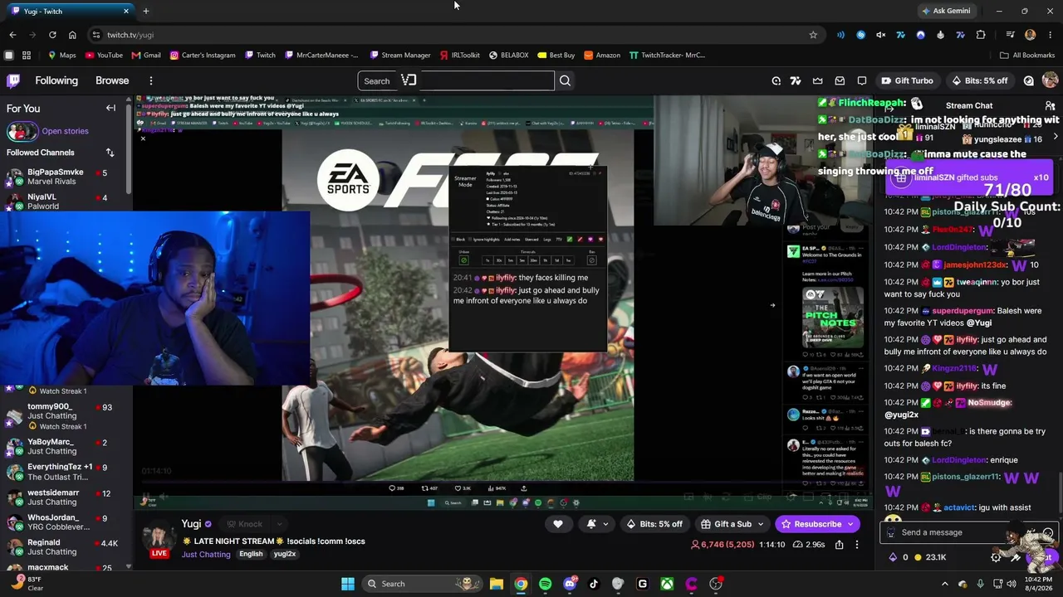This screenshot has height=597, width=1063.
Task: Open the Twitch notifications inbox icon
Action: [x=840, y=80]
